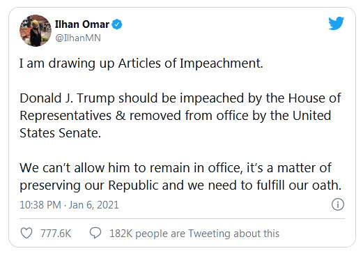Click the 'We can't allow him to remain' line

[x=176, y=168]
